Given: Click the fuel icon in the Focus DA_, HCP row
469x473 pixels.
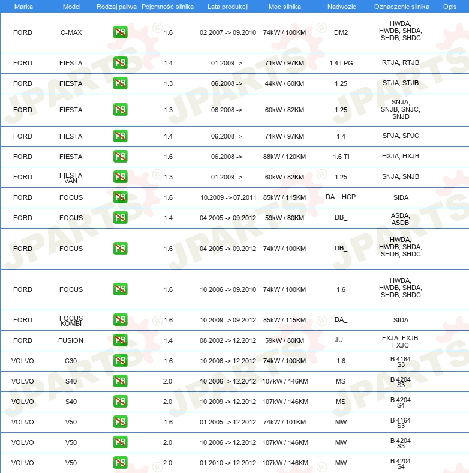Looking at the screenshot, I should click(121, 197).
